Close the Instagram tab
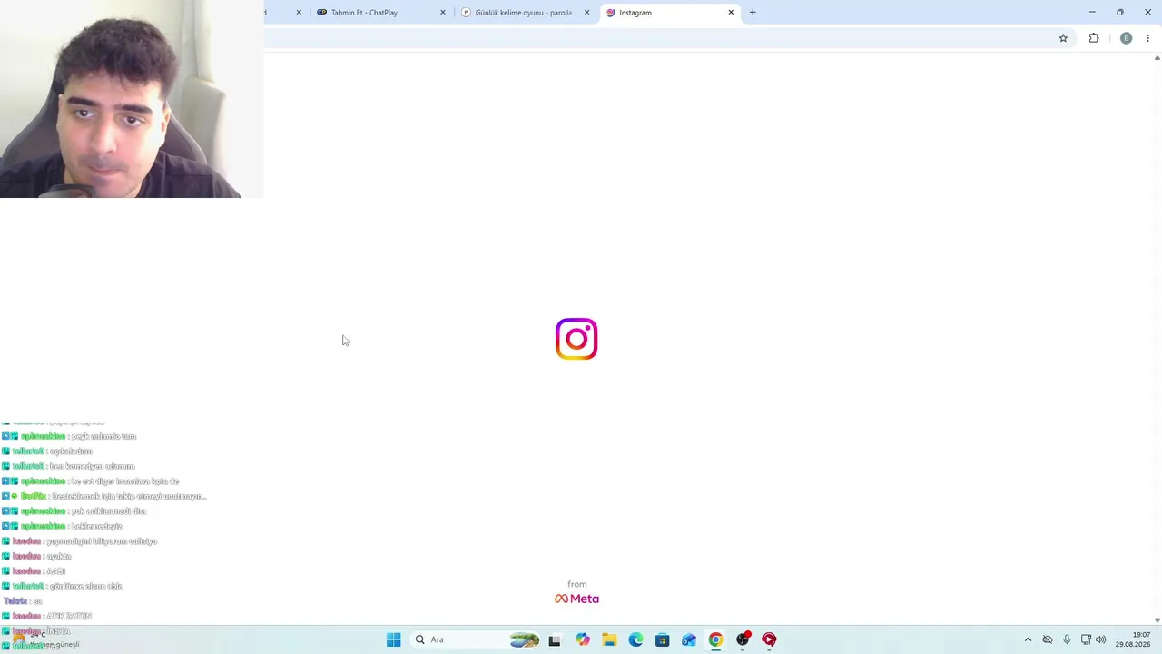The height and width of the screenshot is (654, 1162). (x=731, y=13)
